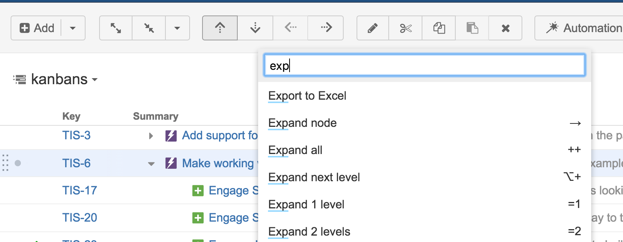The image size is (623, 242).
Task: Indent issue using the right dotted-arrow icon
Action: (326, 28)
